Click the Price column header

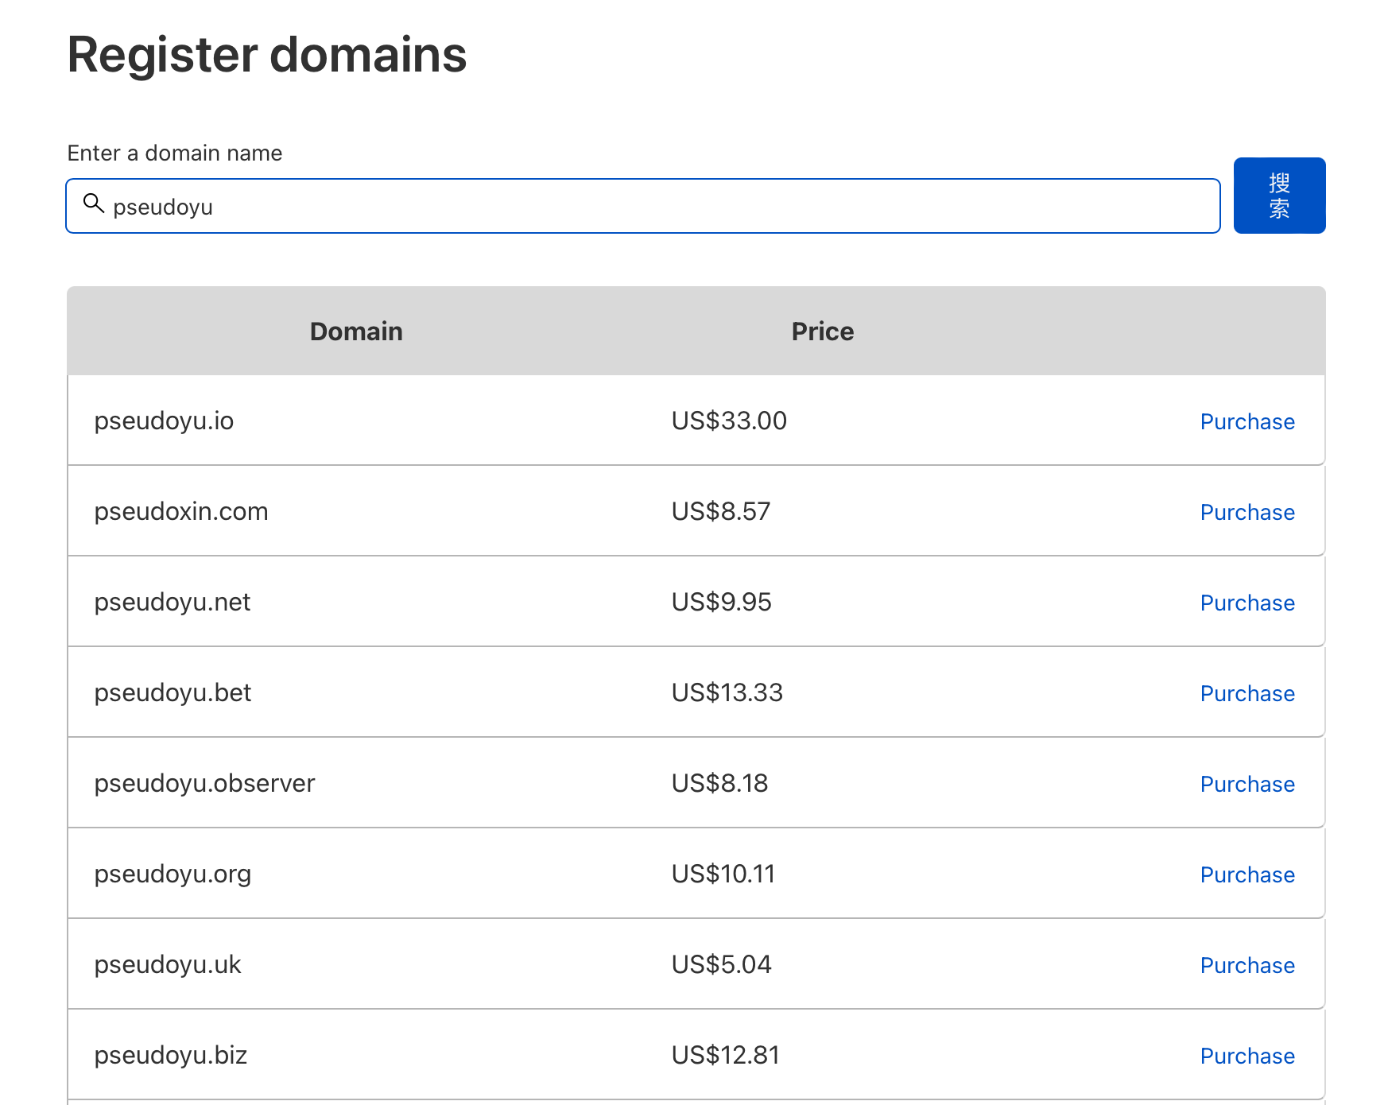tap(821, 331)
